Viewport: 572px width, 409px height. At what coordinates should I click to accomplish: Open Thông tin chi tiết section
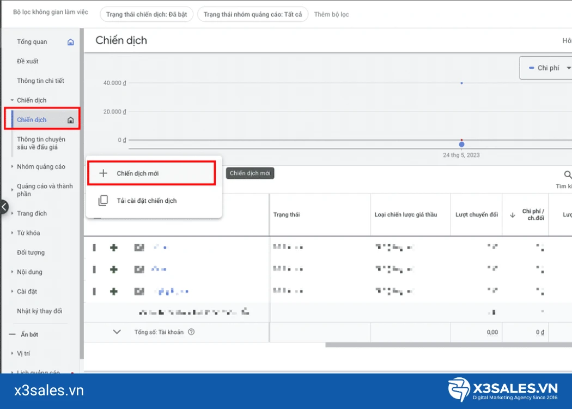(x=40, y=81)
